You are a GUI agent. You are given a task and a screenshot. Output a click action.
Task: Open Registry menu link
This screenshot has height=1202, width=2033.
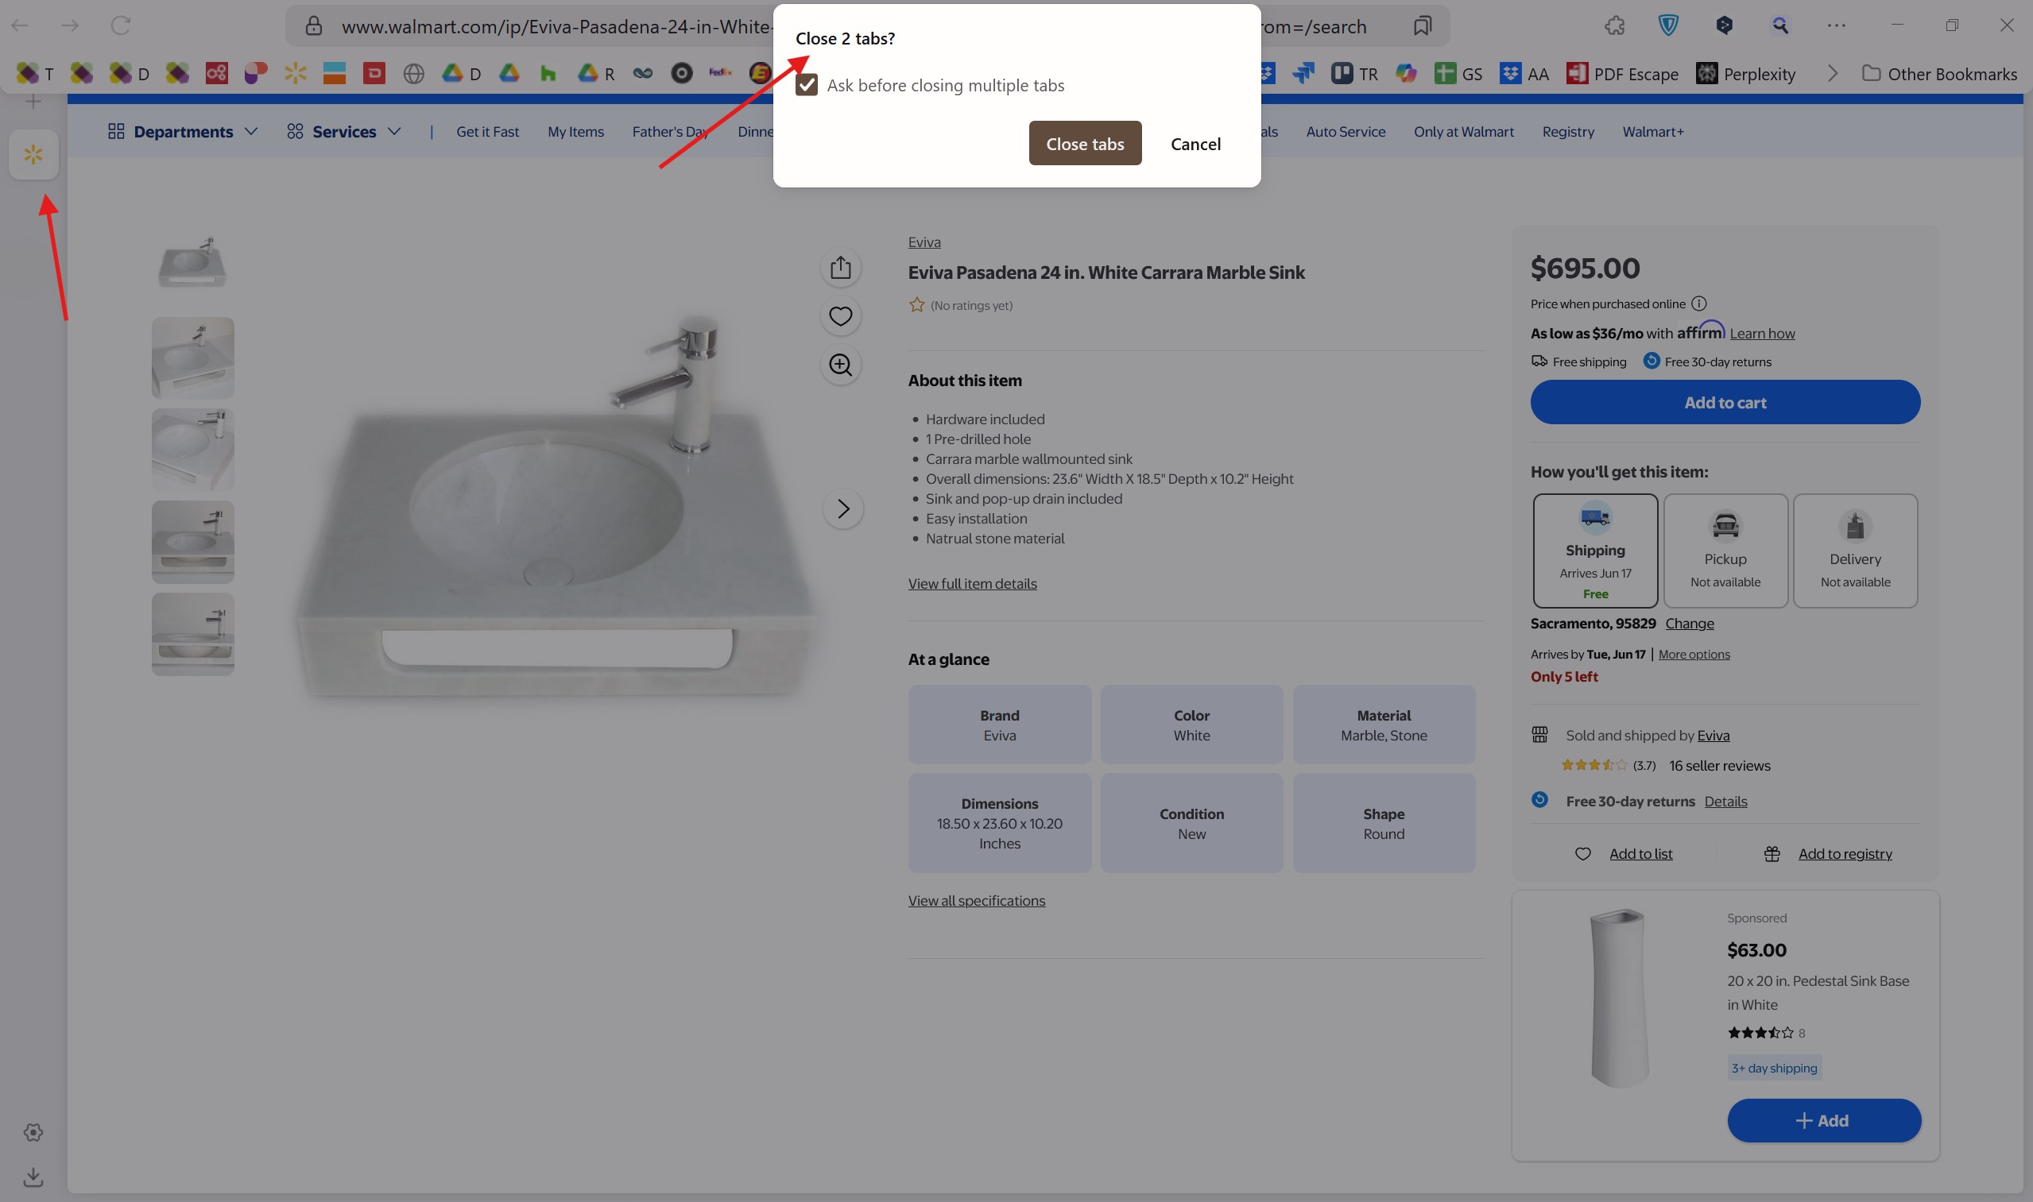pos(1568,131)
